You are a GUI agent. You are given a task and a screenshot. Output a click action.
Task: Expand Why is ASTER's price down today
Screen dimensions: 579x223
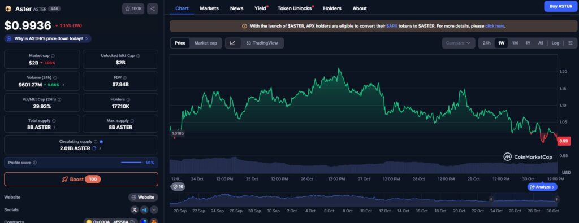click(48, 38)
